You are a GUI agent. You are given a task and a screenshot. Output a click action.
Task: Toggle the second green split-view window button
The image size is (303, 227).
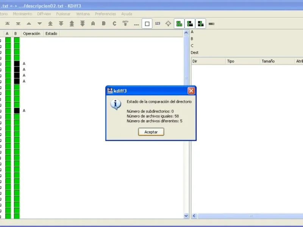tap(190, 23)
